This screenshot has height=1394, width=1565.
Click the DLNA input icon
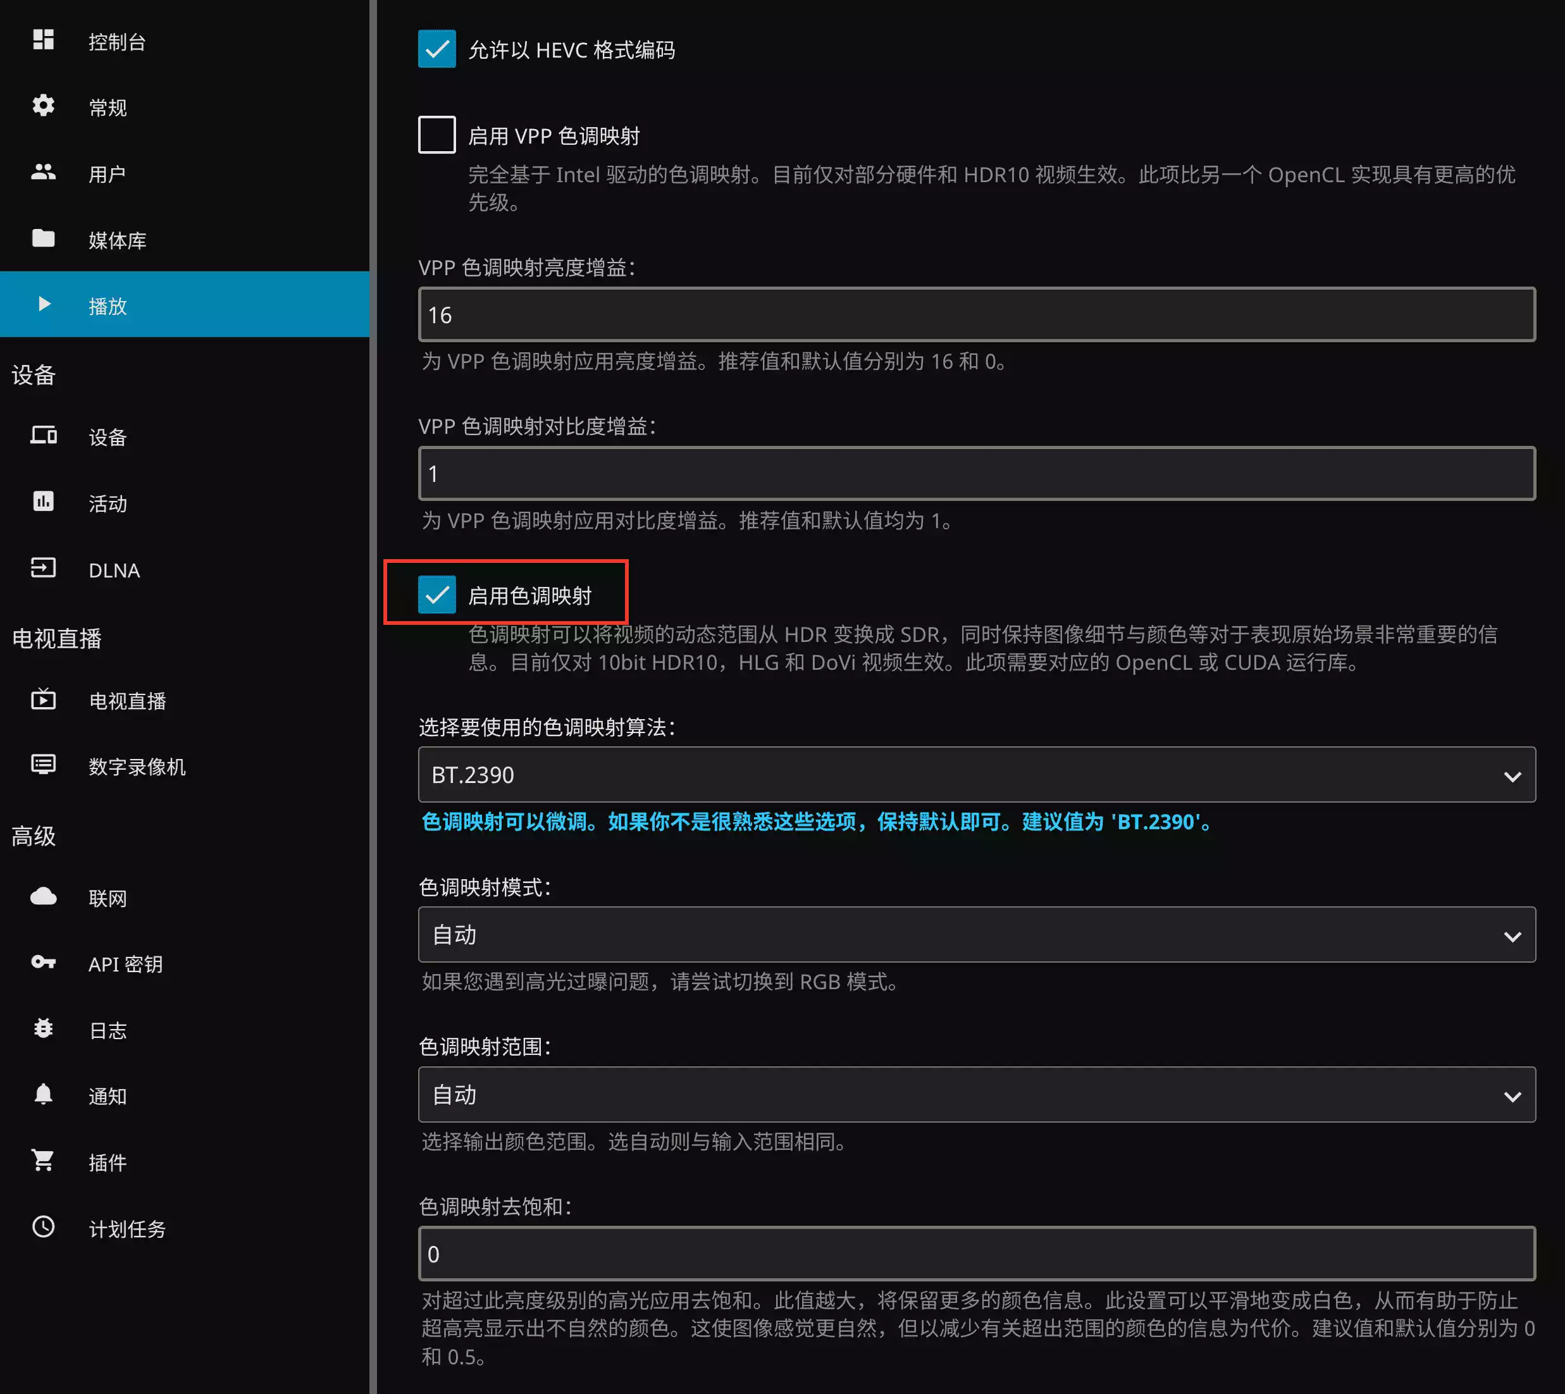pos(43,569)
